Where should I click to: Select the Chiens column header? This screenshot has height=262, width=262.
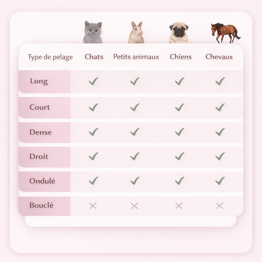tap(181, 57)
